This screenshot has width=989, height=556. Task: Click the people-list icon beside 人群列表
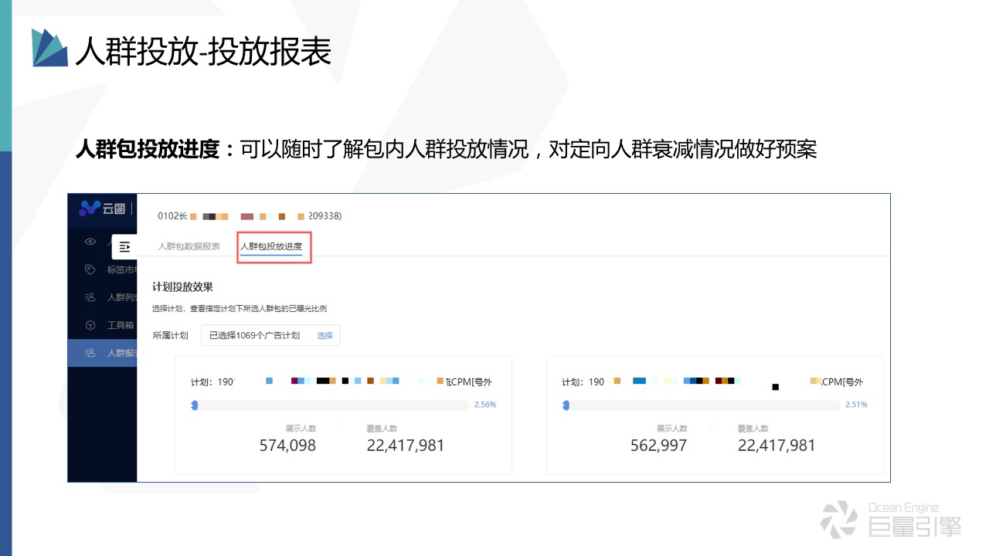[x=90, y=297]
